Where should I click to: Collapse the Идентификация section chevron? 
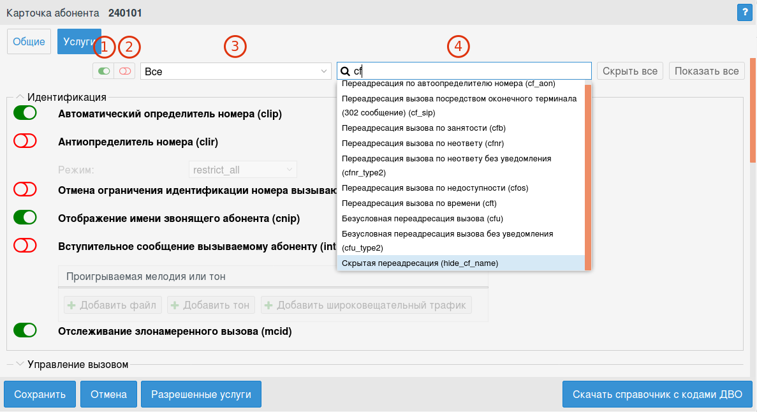pyautogui.click(x=20, y=98)
